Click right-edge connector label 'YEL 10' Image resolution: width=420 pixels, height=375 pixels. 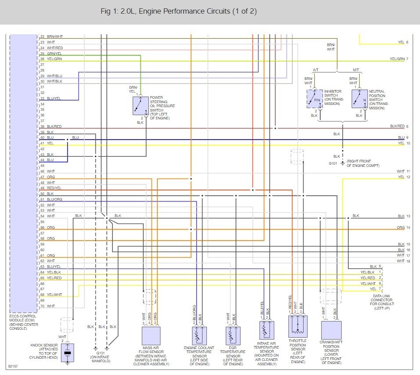pos(404,143)
